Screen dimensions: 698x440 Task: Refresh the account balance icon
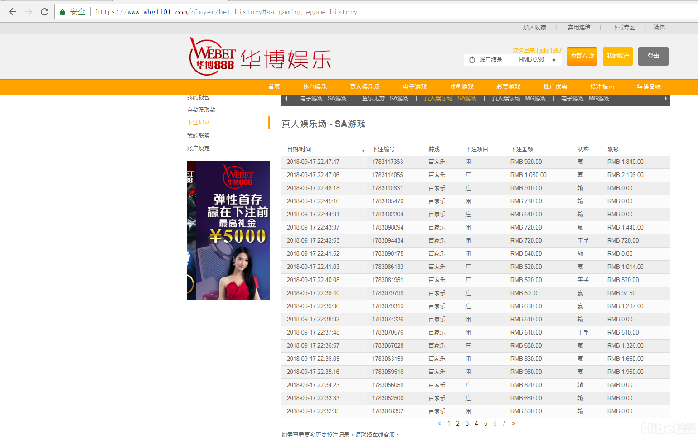pos(472,60)
